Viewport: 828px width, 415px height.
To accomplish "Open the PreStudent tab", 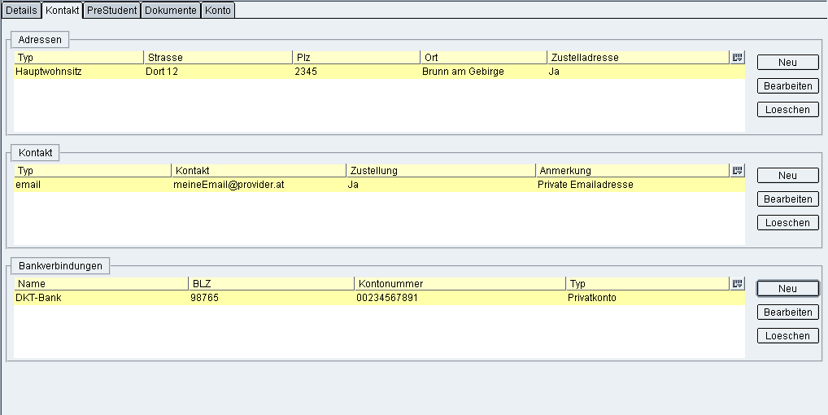I will click(111, 10).
